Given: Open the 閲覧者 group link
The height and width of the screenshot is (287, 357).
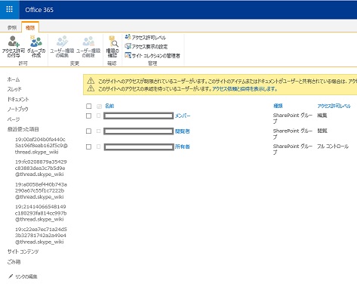Looking at the screenshot, I should (x=183, y=131).
